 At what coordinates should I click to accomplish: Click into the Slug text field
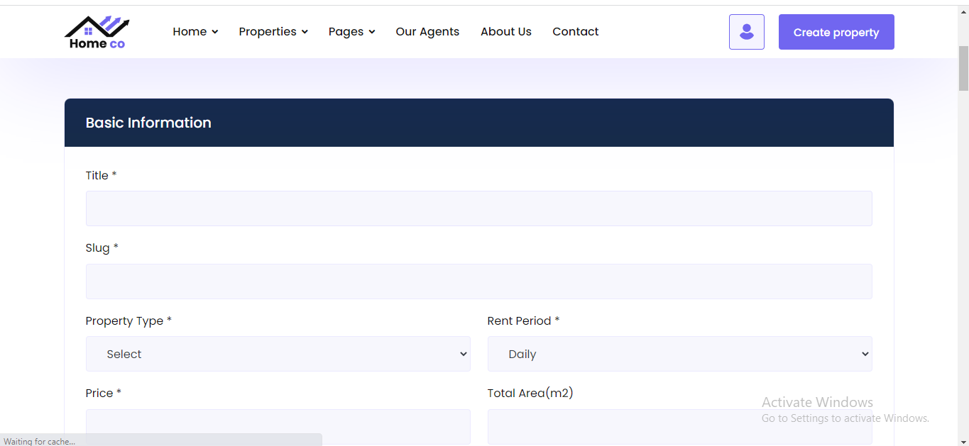(x=478, y=281)
